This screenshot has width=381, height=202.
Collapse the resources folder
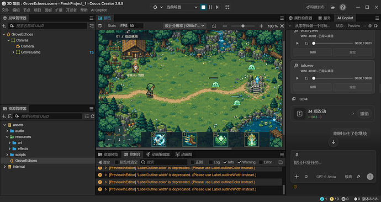(x=7, y=137)
